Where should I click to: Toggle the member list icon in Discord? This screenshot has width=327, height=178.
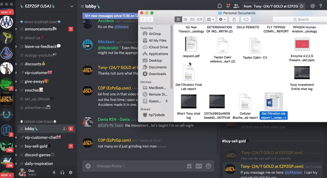(236, 6)
